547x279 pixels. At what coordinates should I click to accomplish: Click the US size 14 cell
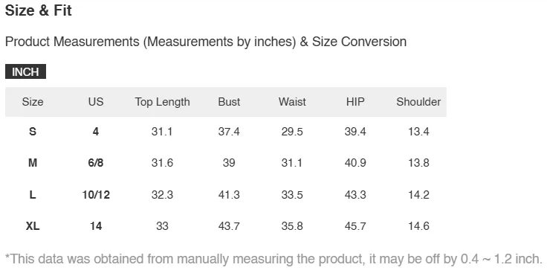click(x=96, y=226)
